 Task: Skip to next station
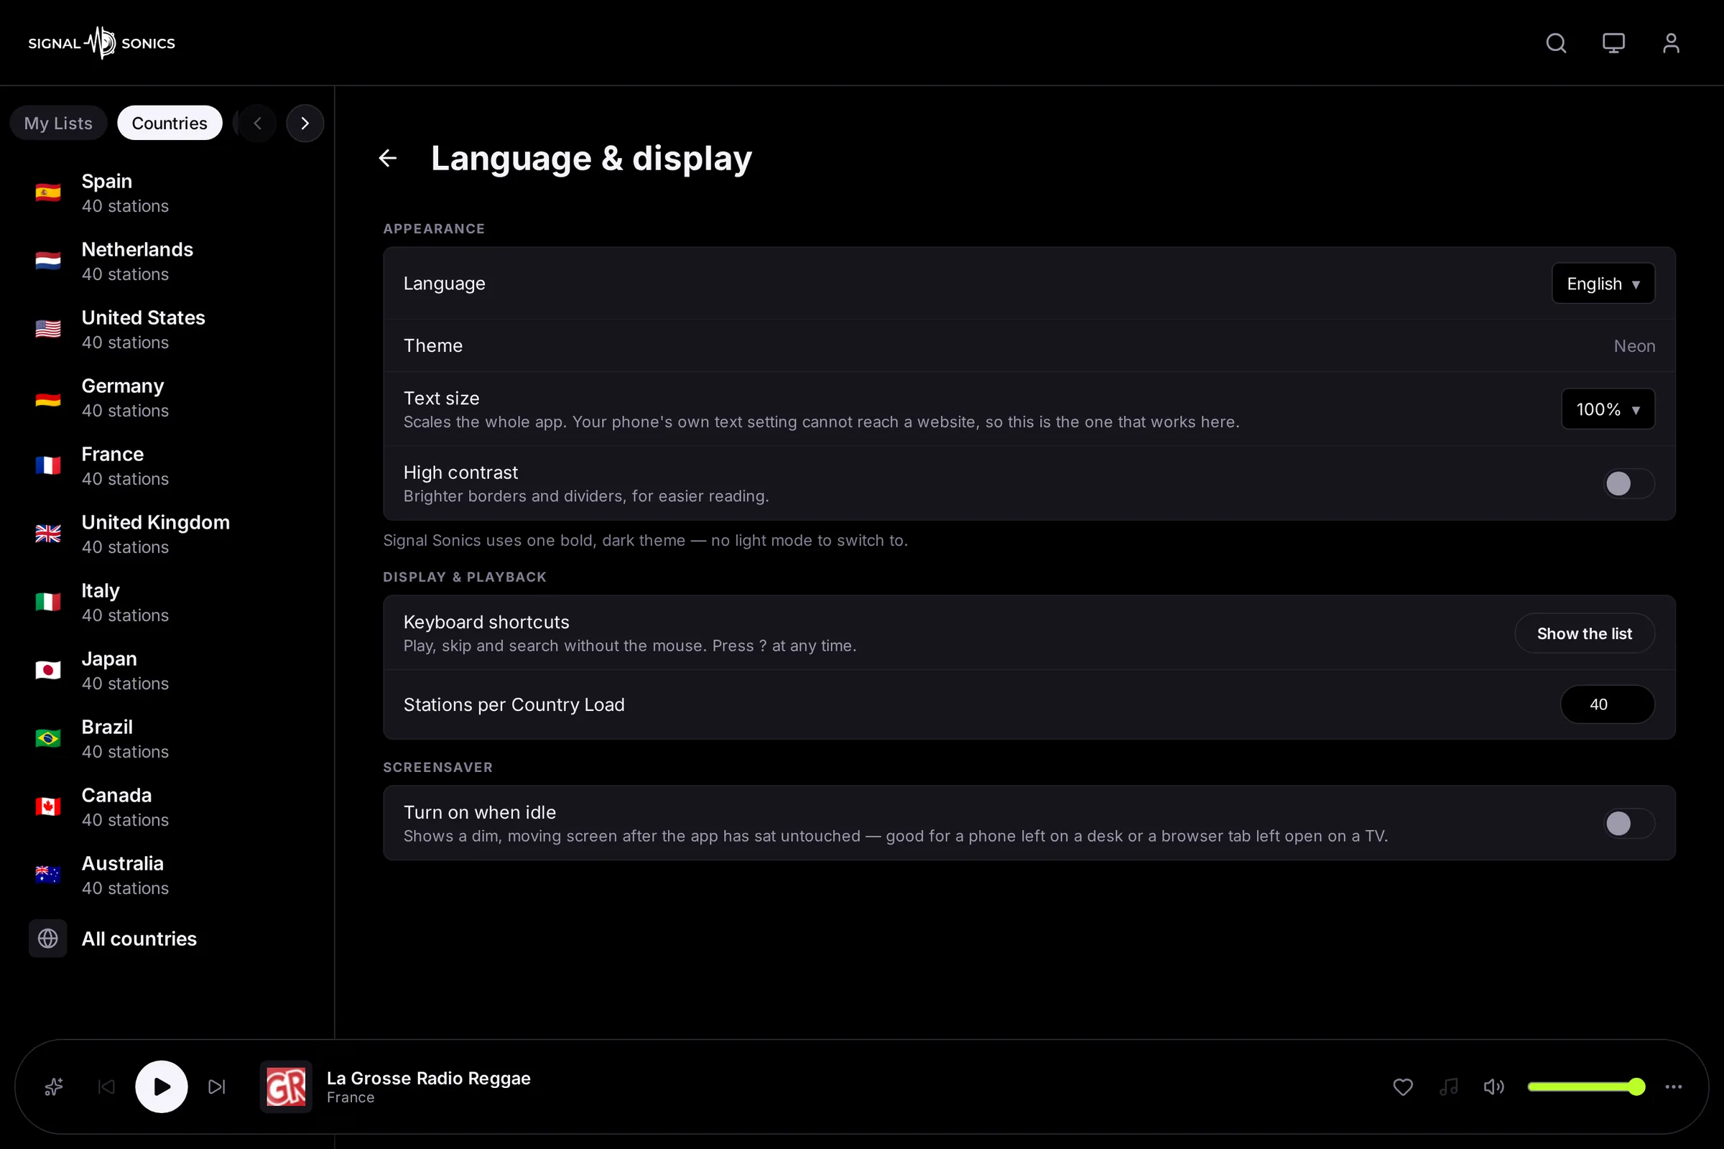[x=216, y=1087]
